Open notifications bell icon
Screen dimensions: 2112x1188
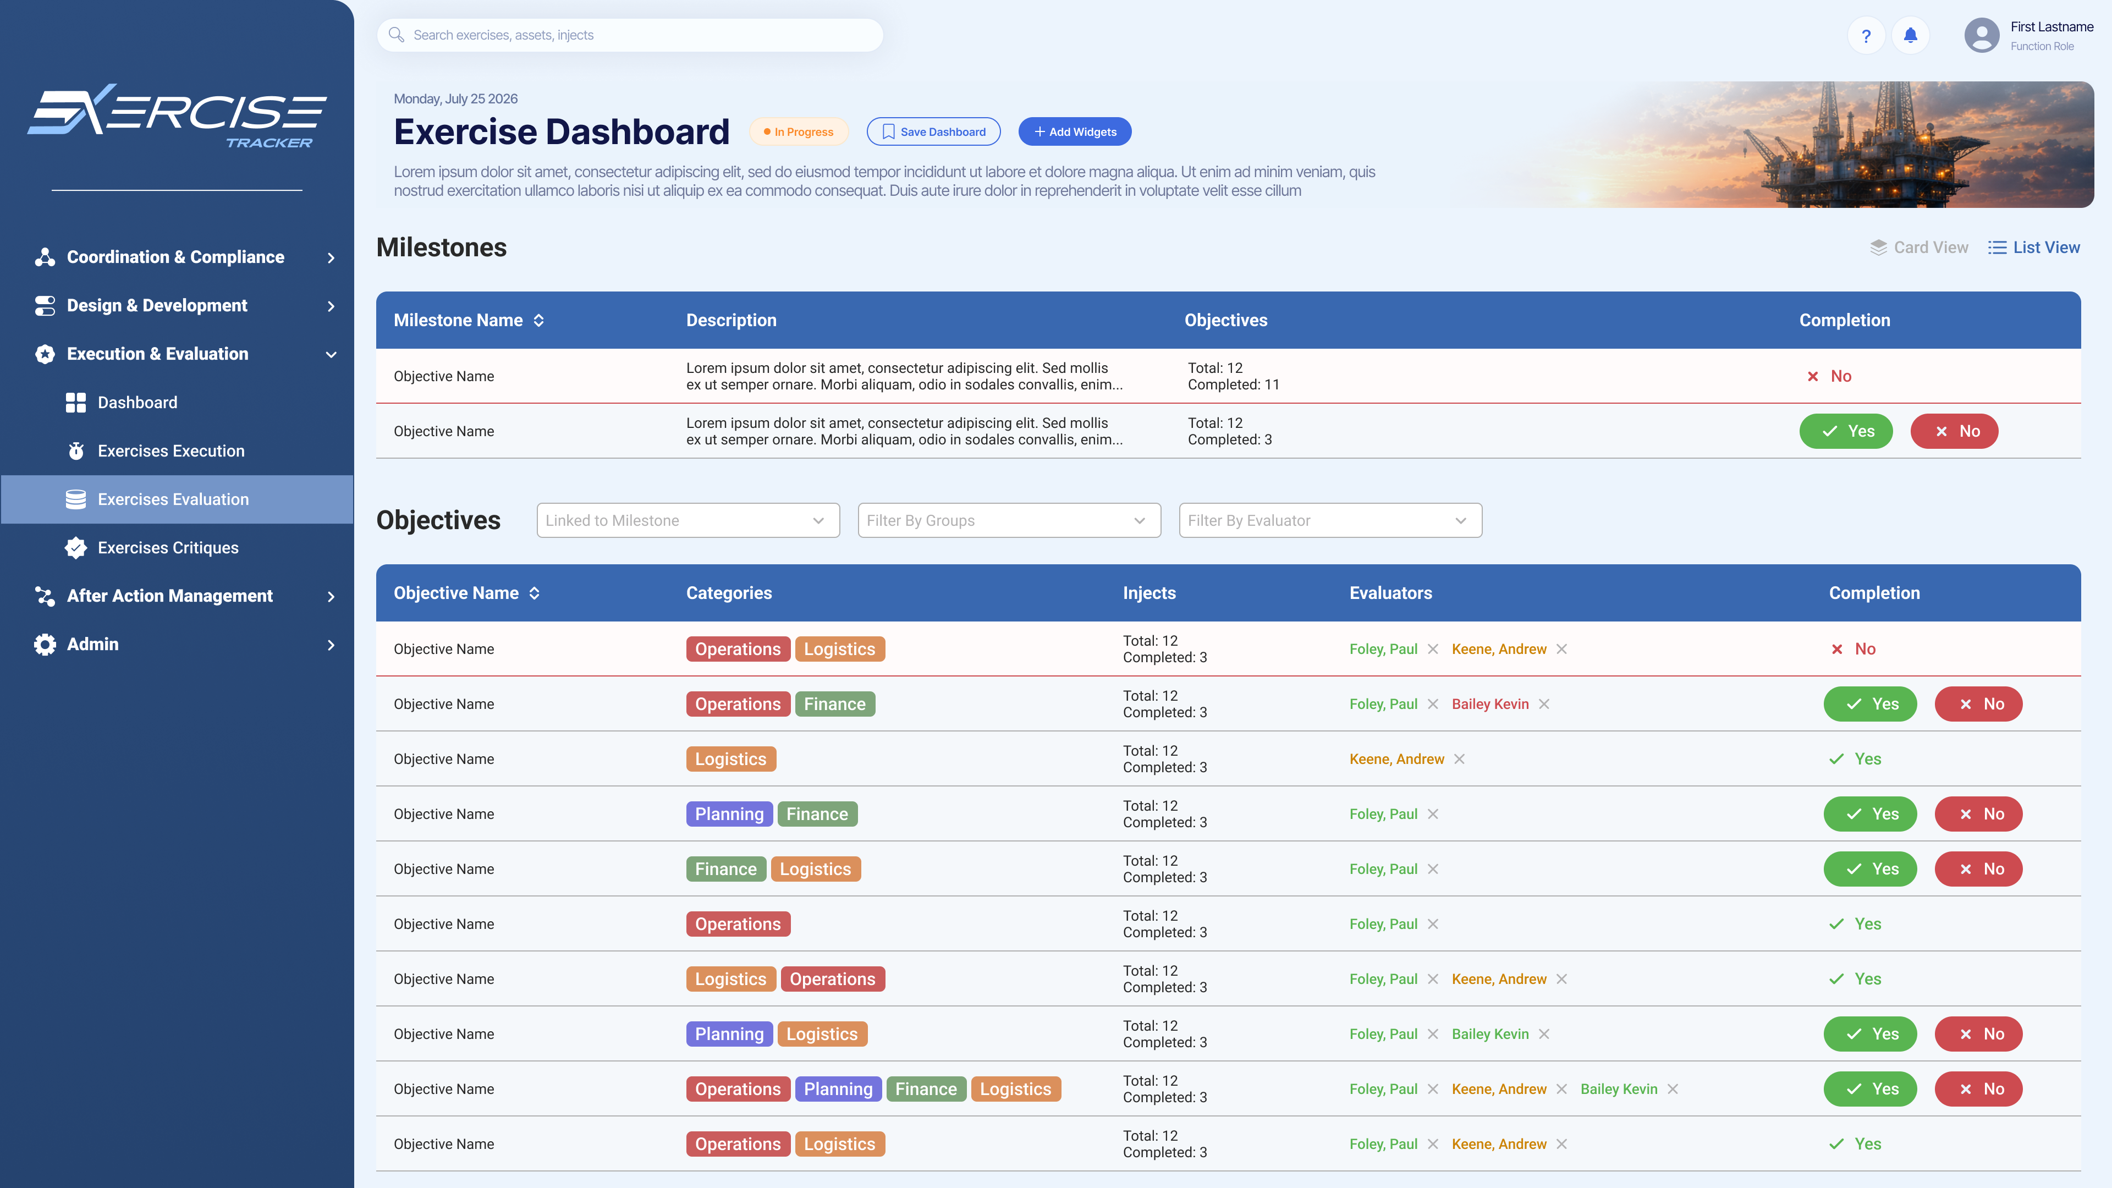(x=1910, y=36)
